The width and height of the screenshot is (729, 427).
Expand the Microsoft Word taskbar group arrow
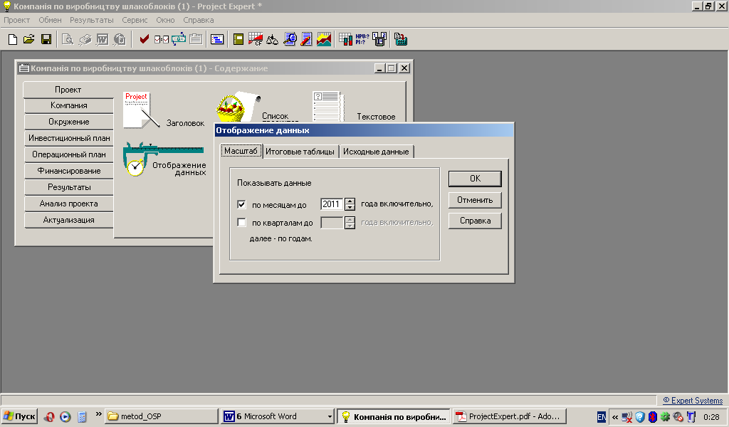pos(330,417)
